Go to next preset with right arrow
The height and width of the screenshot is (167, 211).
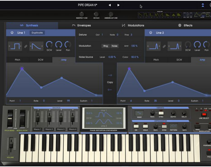coord(118,5)
